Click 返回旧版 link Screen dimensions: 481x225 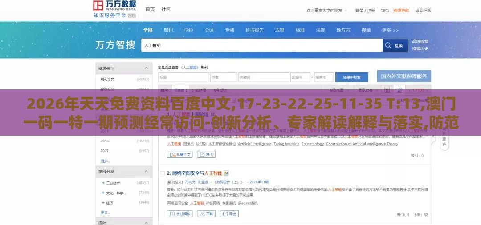(x=424, y=10)
